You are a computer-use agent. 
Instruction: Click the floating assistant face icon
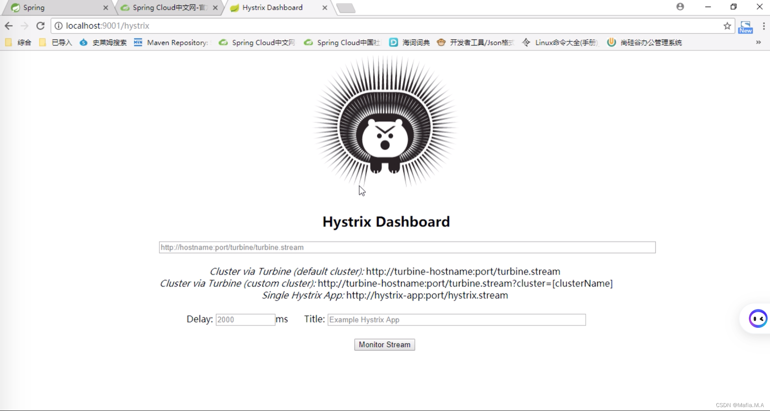(x=758, y=318)
